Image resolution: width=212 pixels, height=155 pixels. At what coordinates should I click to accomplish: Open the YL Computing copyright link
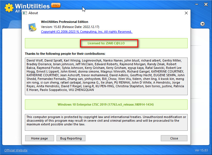click(87, 32)
